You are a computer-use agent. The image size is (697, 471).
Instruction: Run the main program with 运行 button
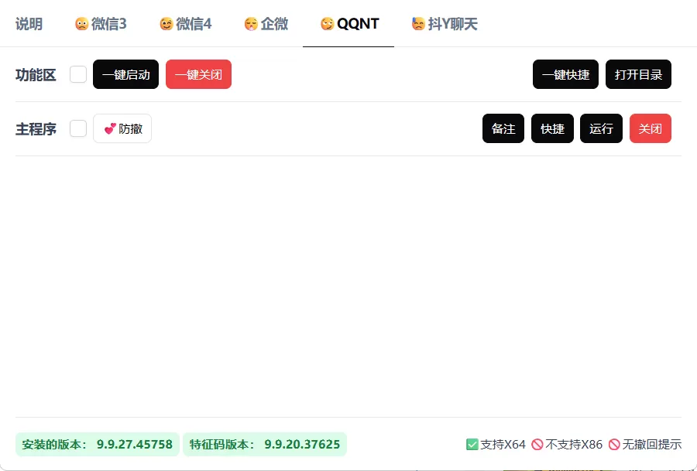pyautogui.click(x=601, y=128)
